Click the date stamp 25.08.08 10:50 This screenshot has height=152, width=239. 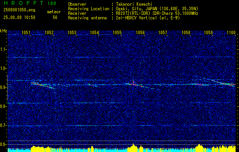coord(19,17)
